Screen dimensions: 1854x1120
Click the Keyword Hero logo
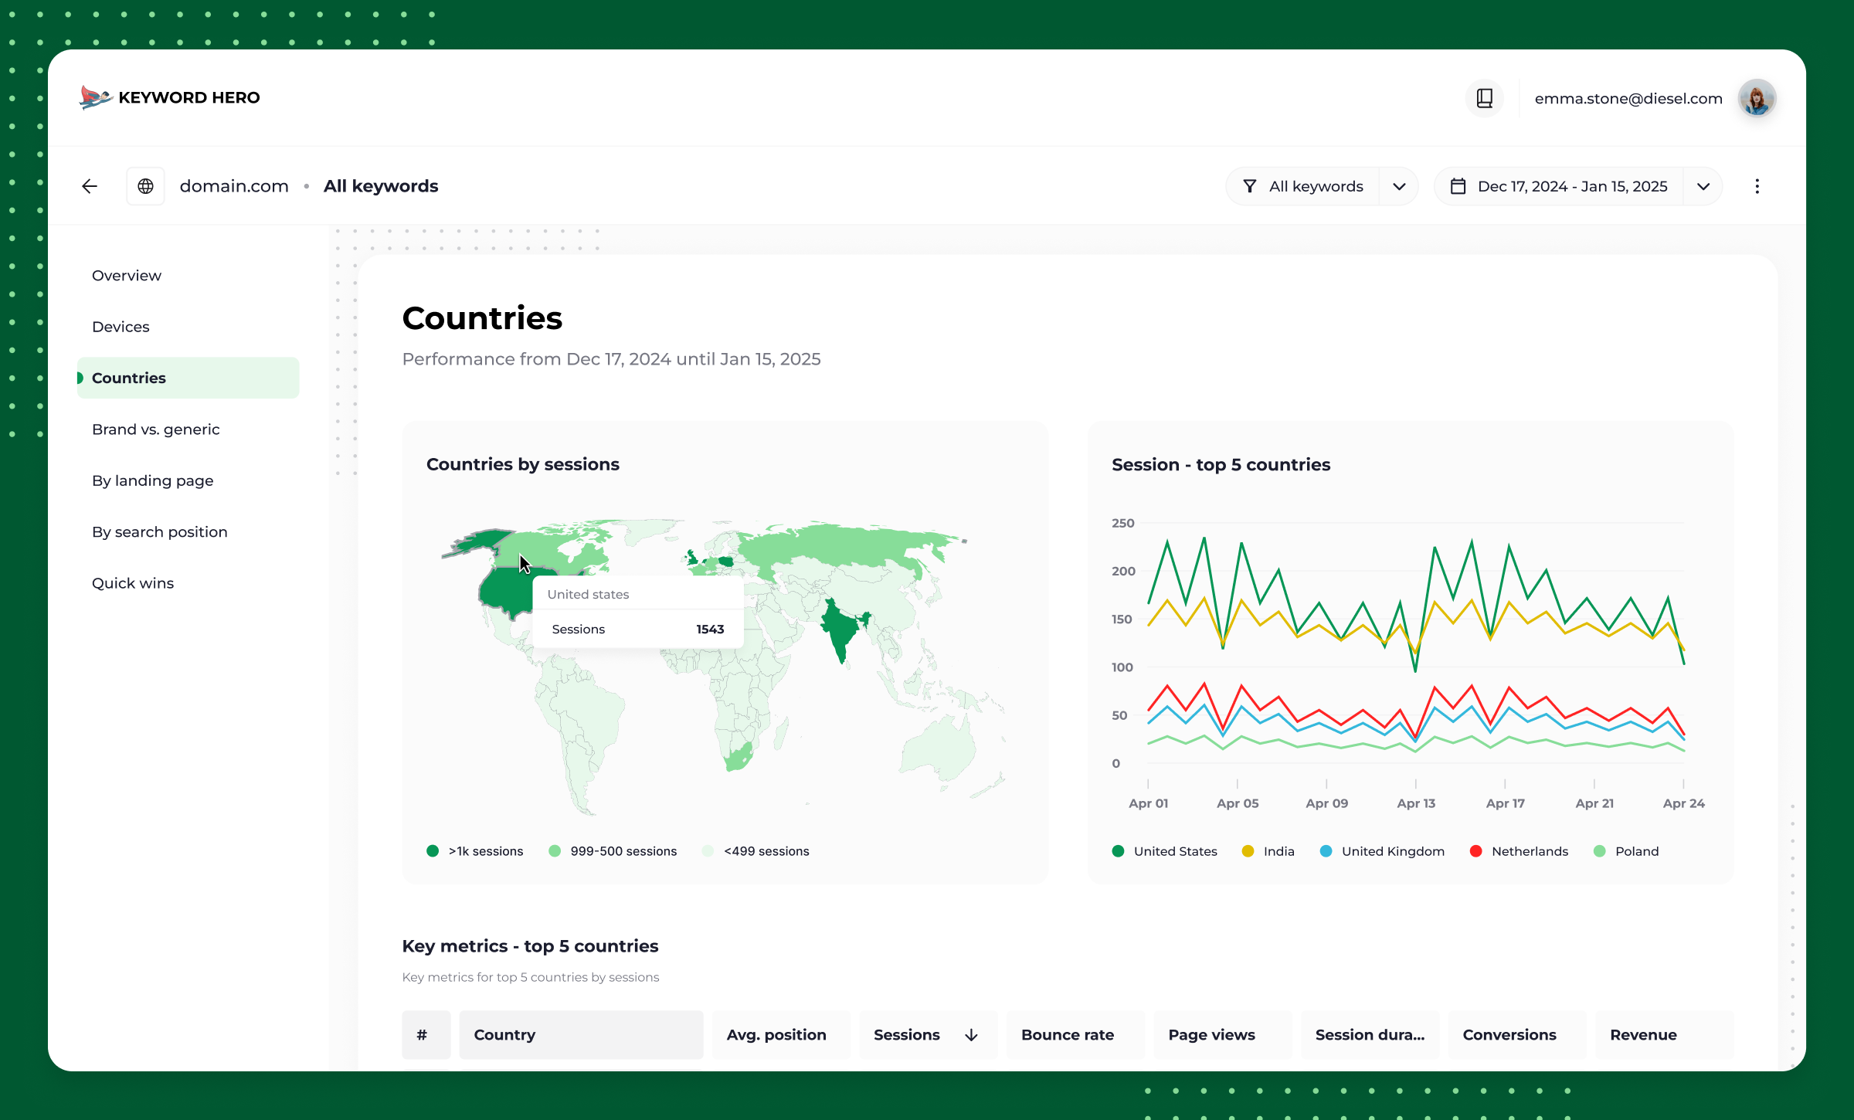(x=170, y=97)
